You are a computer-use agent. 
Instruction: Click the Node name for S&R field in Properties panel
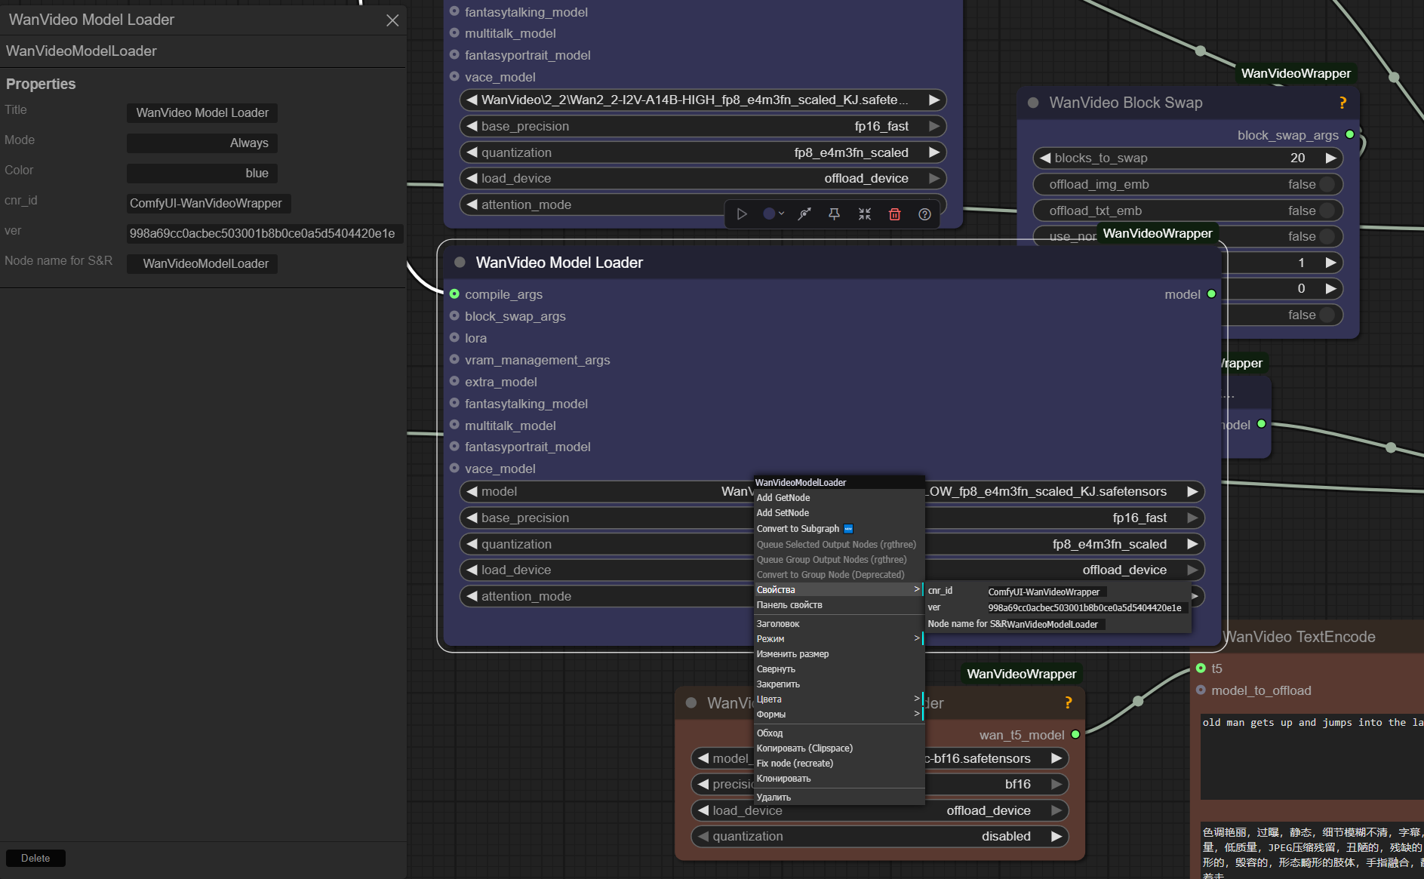tap(202, 264)
